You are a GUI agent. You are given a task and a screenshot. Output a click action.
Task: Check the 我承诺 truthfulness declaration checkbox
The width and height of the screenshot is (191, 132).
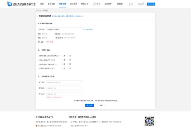click(73, 101)
